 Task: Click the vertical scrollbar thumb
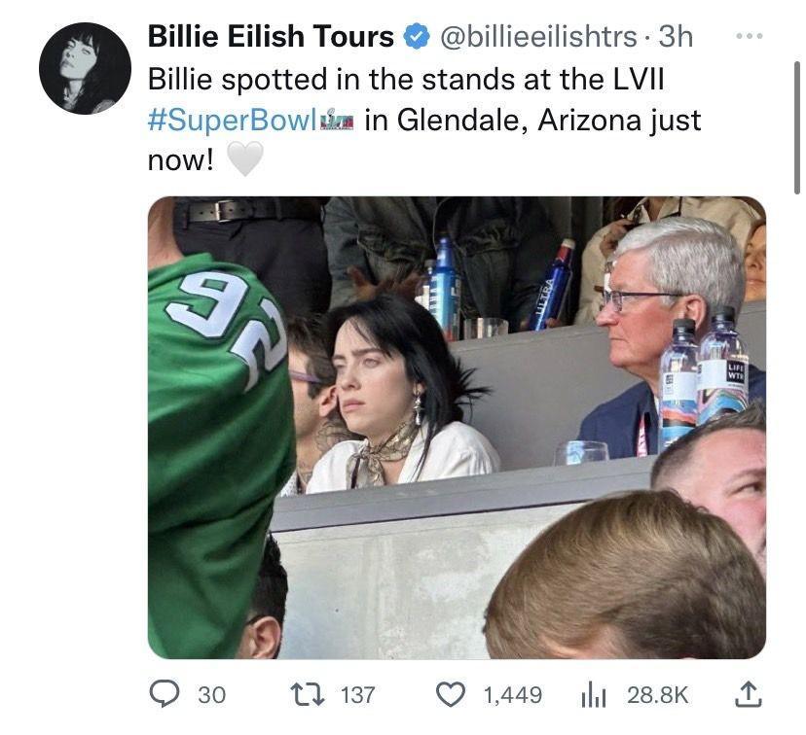[796, 127]
